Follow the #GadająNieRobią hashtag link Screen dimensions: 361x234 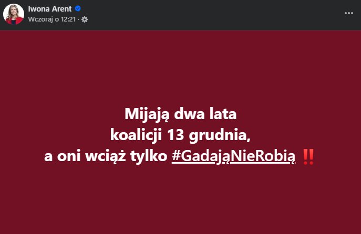[x=234, y=156]
